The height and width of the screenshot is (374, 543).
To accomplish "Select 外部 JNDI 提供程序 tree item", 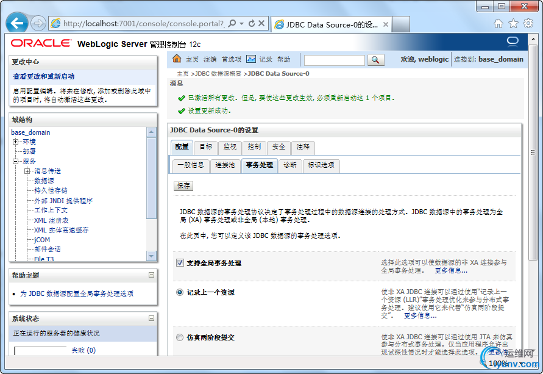I will tap(63, 200).
